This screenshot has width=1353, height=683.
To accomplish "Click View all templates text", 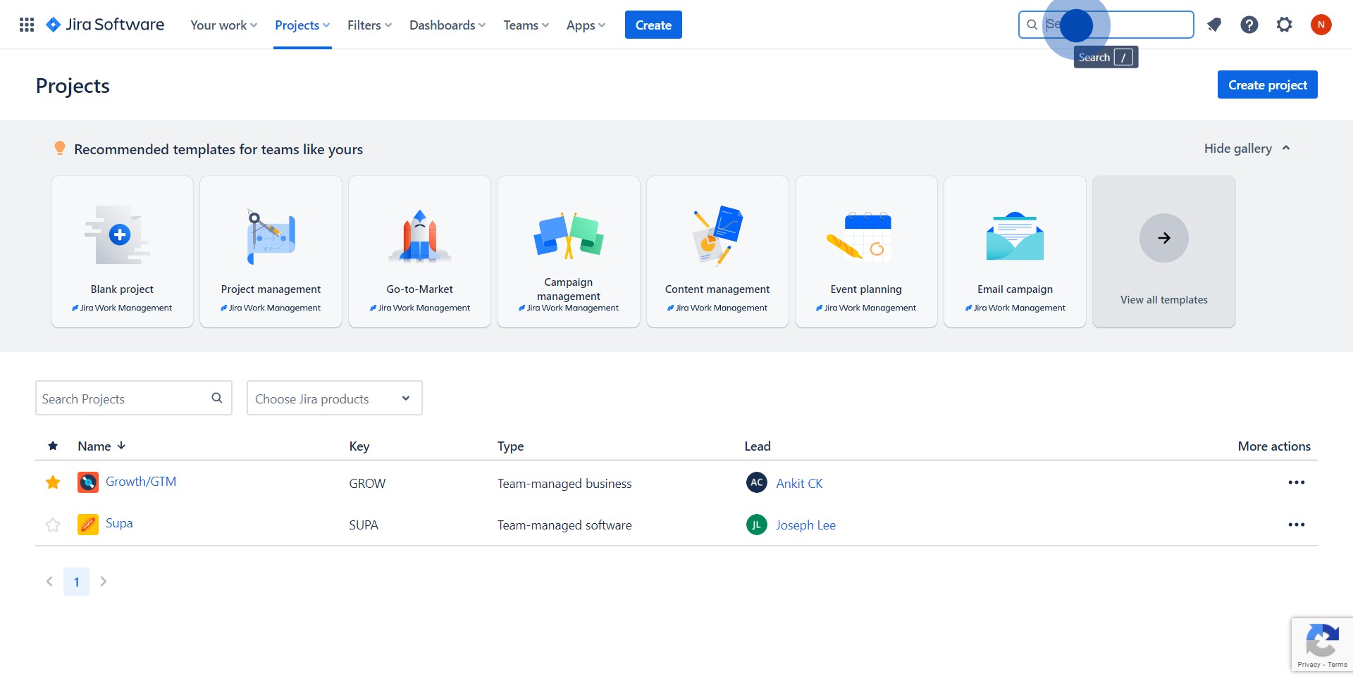I will tap(1164, 299).
